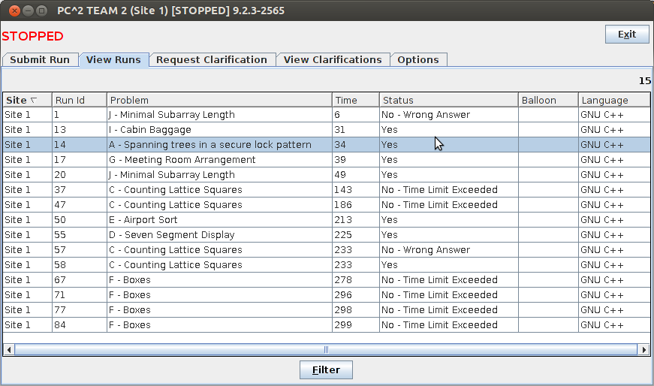
Task: Click the Run Id column header
Action: 79,100
